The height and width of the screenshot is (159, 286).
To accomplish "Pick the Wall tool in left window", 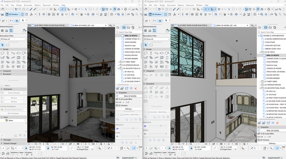I will pyautogui.click(x=3, y=53).
